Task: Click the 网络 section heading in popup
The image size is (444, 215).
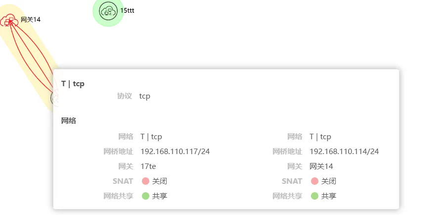Action: click(69, 121)
